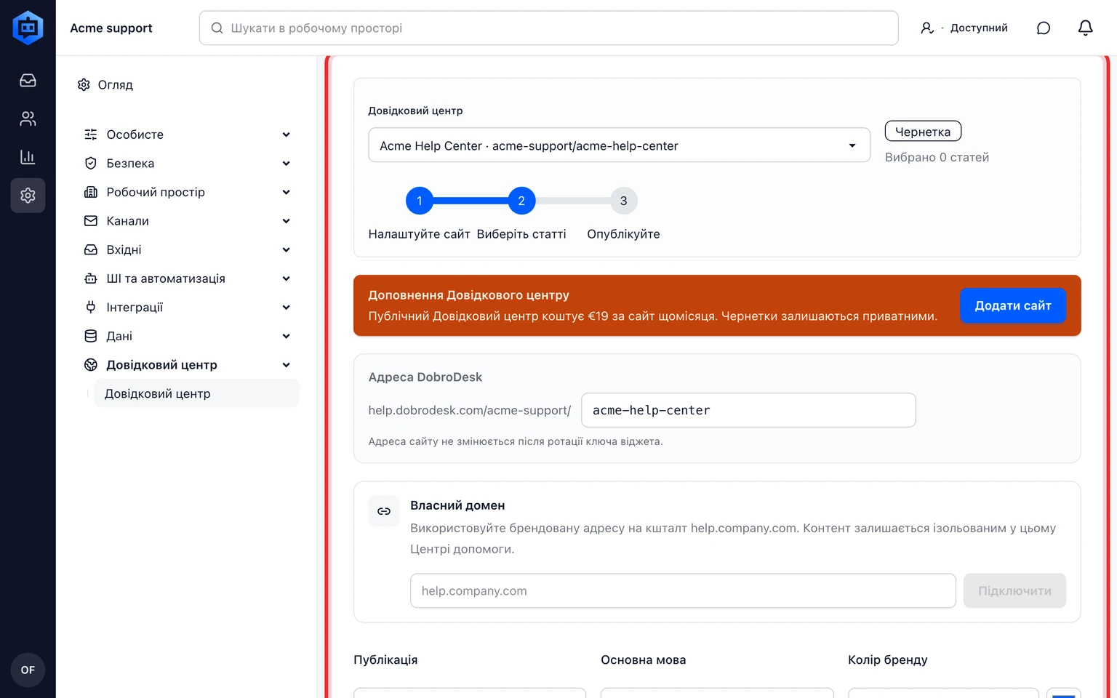Click the Власний домен link icon

(x=384, y=511)
